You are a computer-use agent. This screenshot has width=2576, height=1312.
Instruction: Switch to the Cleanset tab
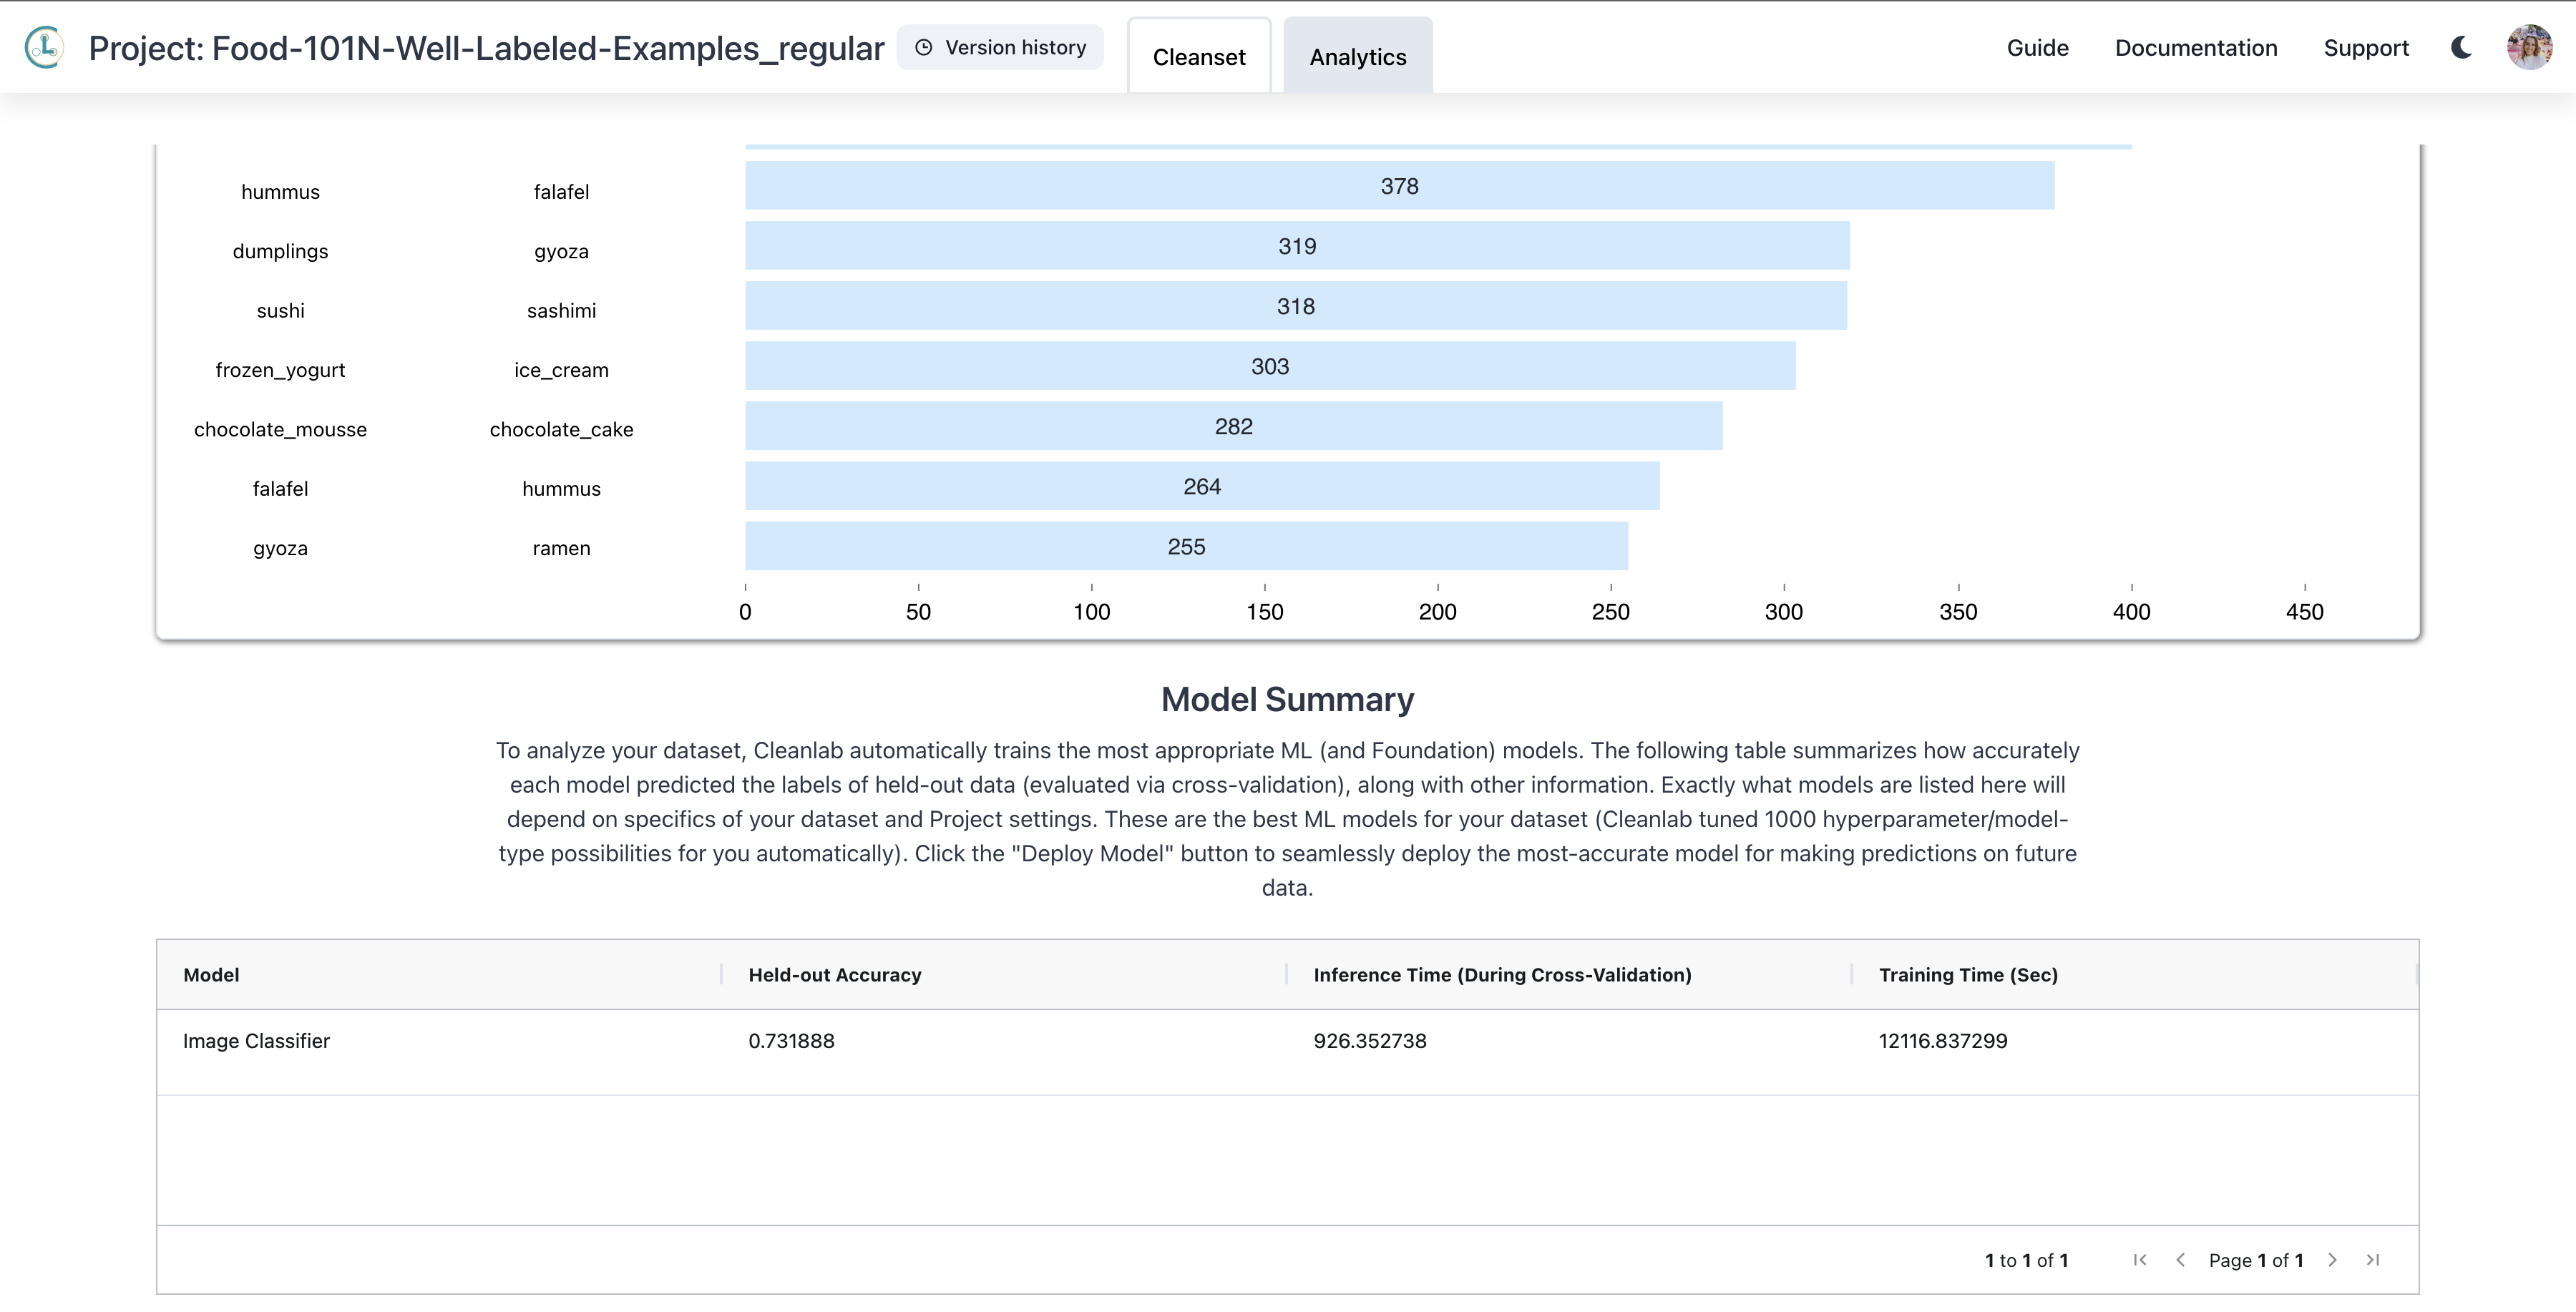(x=1199, y=55)
